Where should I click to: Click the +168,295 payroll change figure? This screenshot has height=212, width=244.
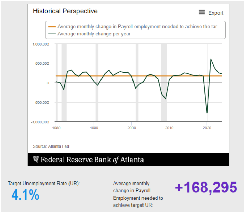[206, 188]
